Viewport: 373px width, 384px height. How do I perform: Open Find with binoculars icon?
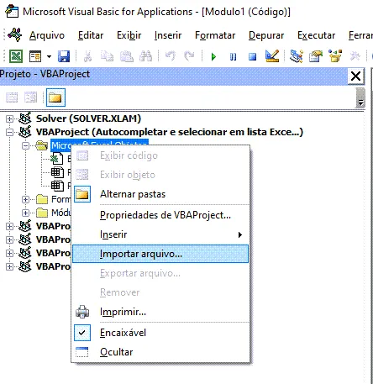pyautogui.click(x=146, y=56)
